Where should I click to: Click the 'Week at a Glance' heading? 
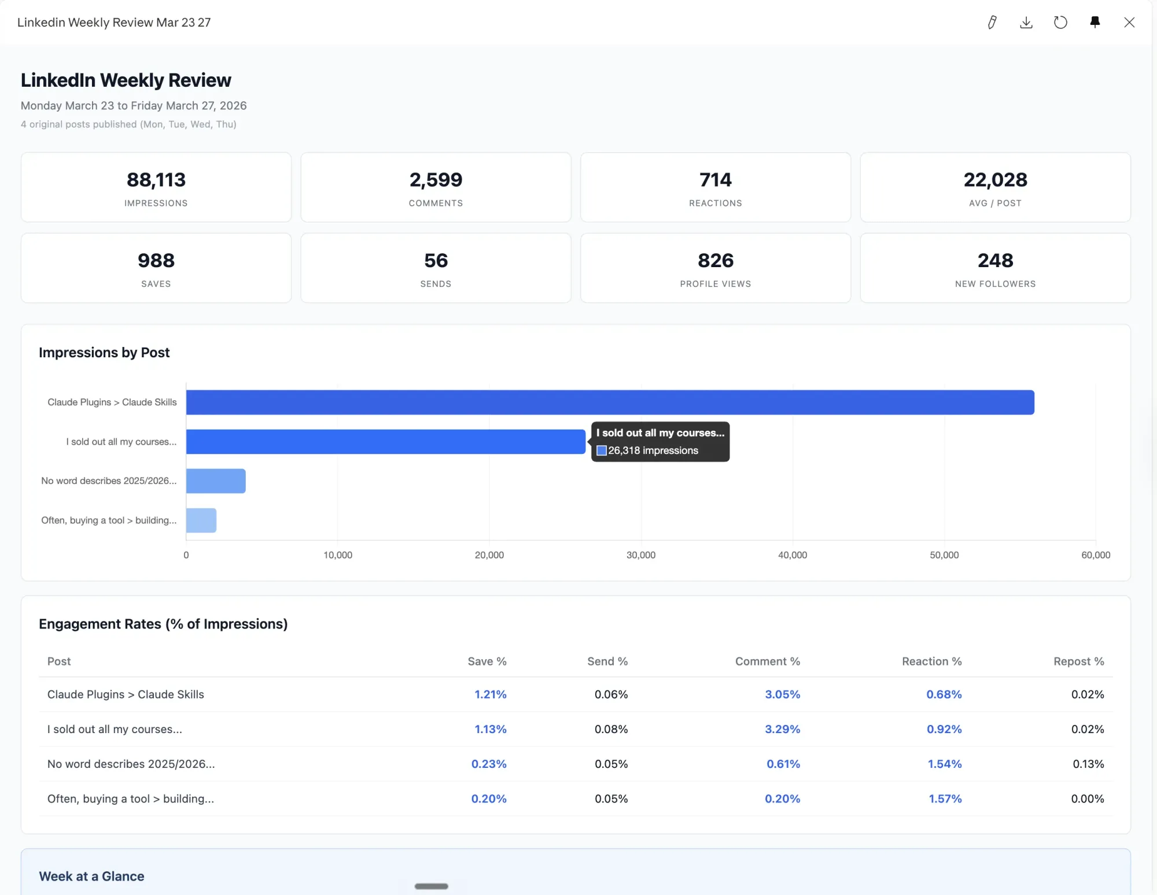click(91, 876)
